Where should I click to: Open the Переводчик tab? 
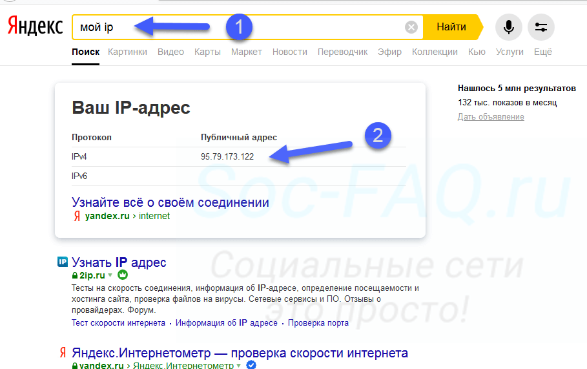tap(342, 52)
